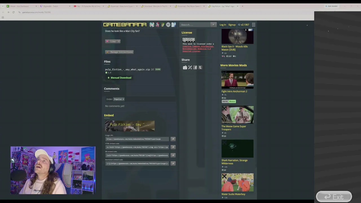Click Manage Collections
The width and height of the screenshot is (361, 203).
(x=119, y=52)
